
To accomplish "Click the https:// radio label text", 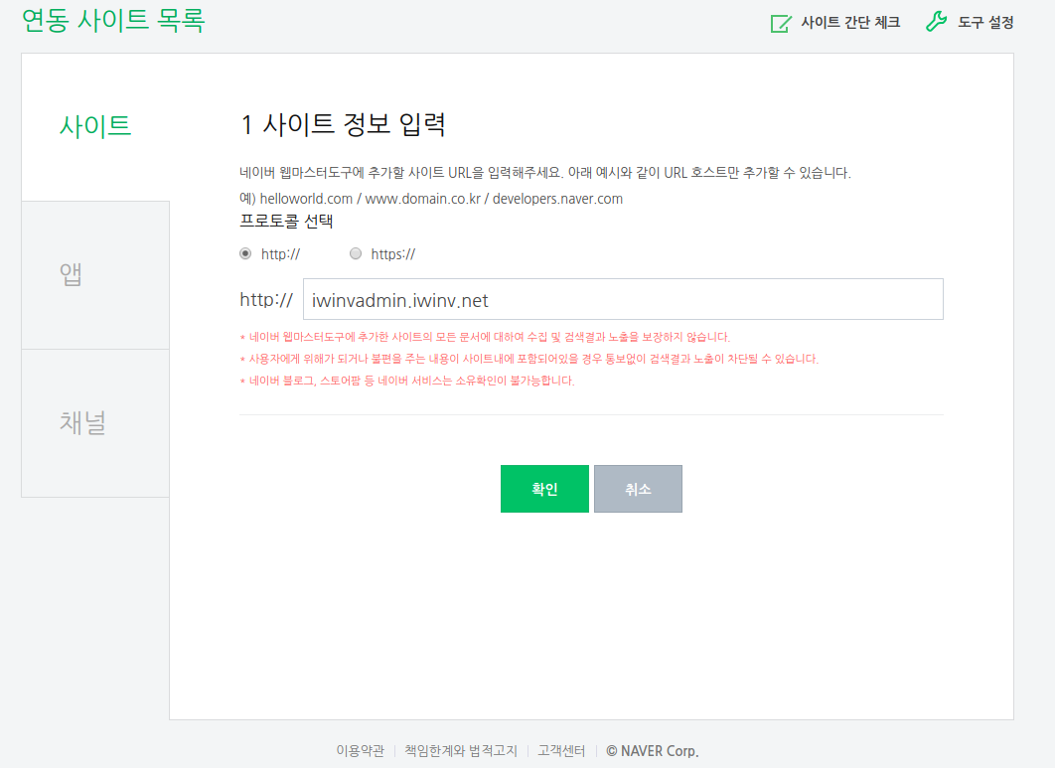I will (x=393, y=254).
